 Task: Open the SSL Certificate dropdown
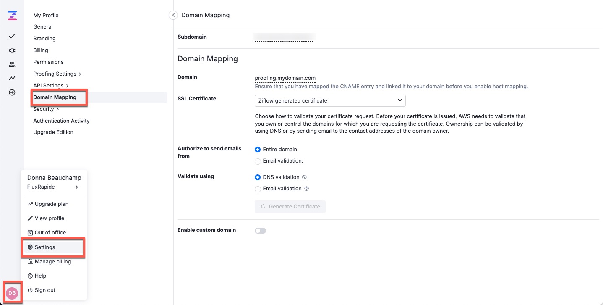(330, 100)
